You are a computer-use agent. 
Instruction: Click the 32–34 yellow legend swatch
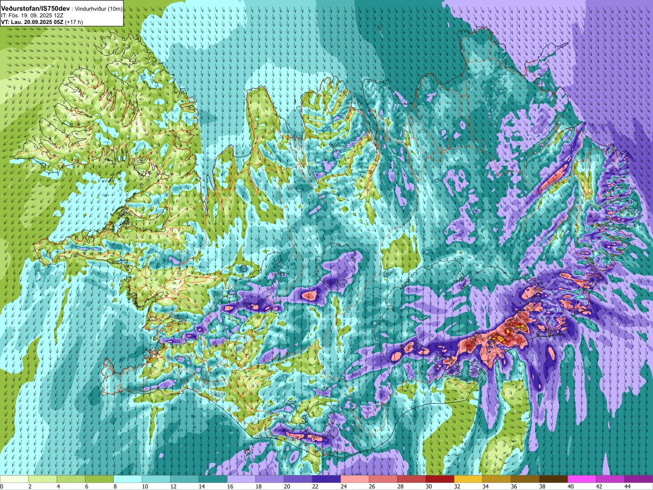[468, 479]
